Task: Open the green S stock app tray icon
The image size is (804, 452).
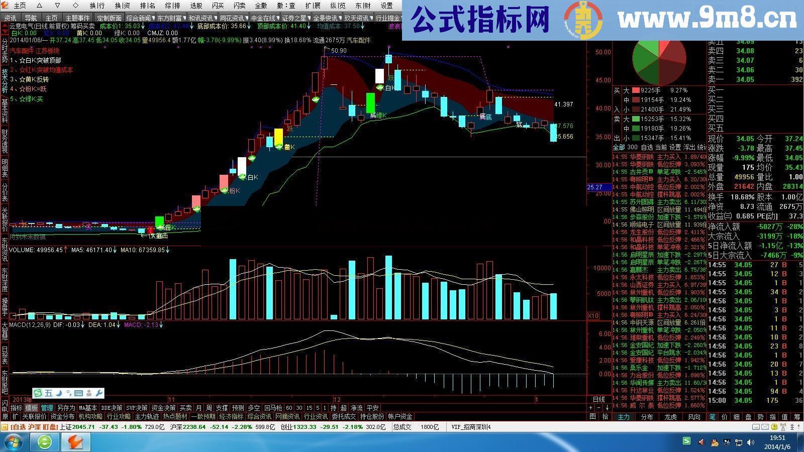Action: tap(686, 442)
